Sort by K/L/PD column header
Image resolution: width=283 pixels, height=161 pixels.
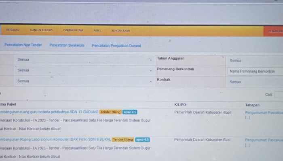180,105
